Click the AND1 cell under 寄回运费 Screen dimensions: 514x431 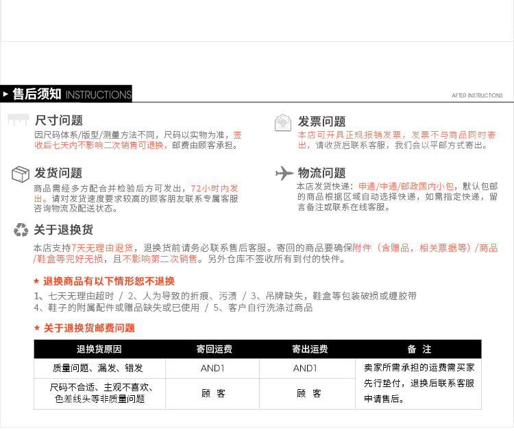point(212,369)
